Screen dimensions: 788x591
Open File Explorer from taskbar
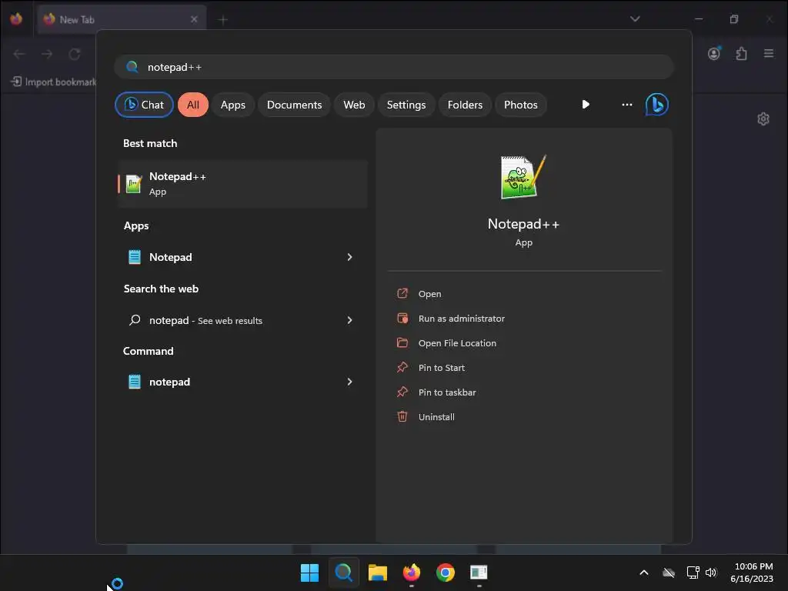coord(377,573)
